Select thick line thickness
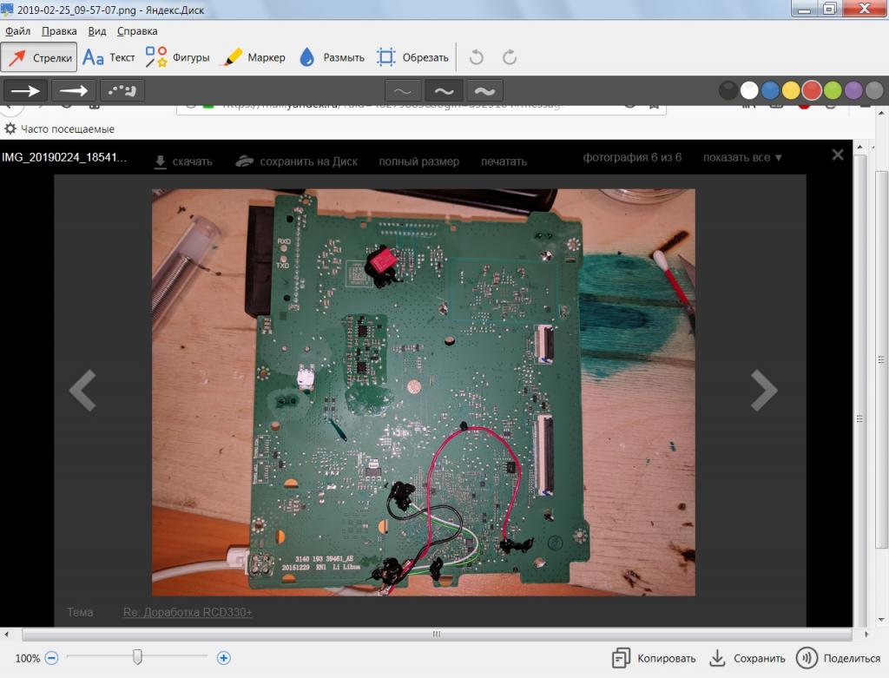Screen dimensions: 889x678 pyautogui.click(x=484, y=90)
